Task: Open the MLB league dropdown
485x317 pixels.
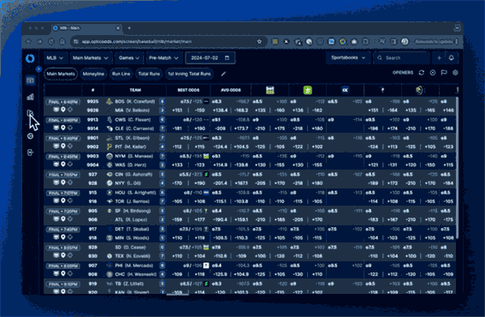Action: pos(55,58)
